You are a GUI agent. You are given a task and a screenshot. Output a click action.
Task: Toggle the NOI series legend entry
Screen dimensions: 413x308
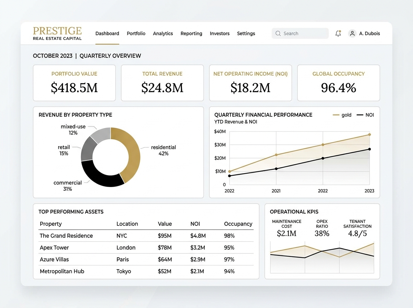tap(365, 115)
